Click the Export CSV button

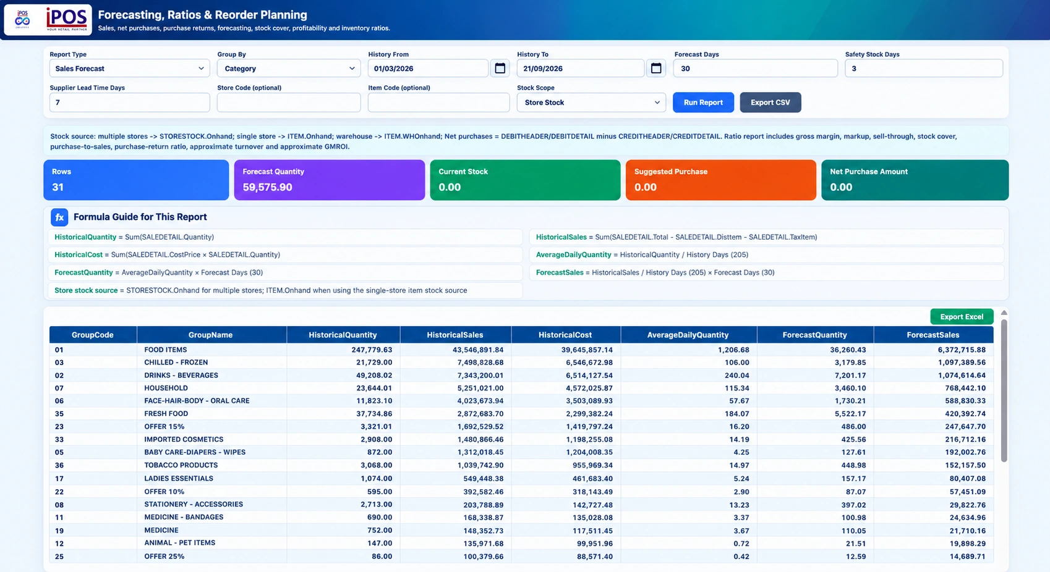click(x=770, y=103)
